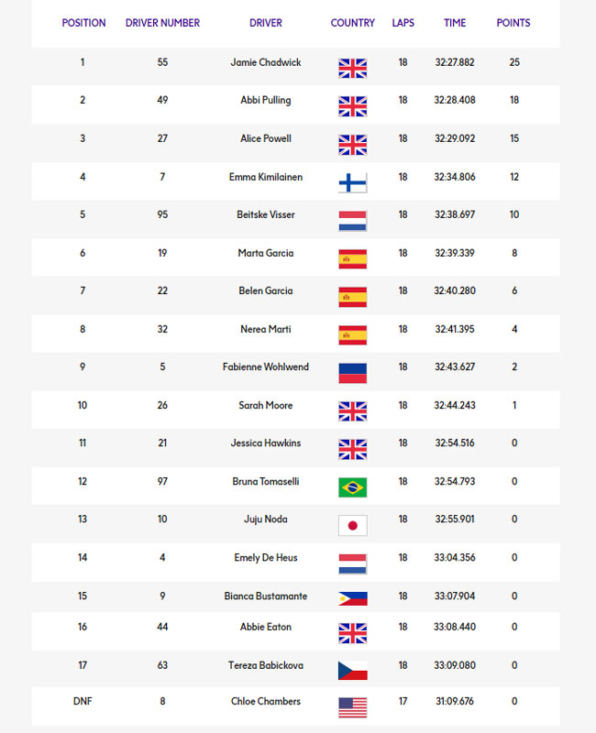This screenshot has height=733, width=596.
Task: Click the POINTS column header
Action: click(513, 23)
